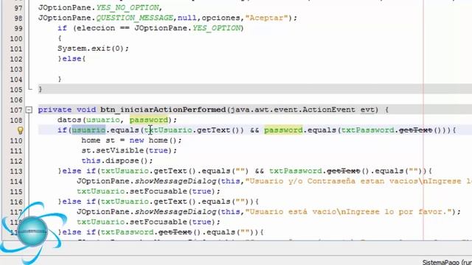Screen dimensions: 472x265
Task: Click txtUsuario on line 113
Action: [x=125, y=171]
